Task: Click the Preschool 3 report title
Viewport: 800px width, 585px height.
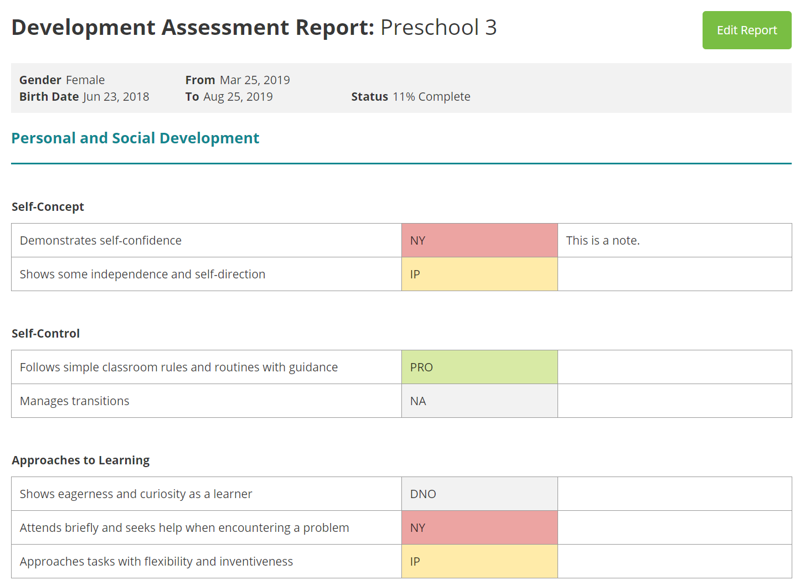Action: click(438, 27)
